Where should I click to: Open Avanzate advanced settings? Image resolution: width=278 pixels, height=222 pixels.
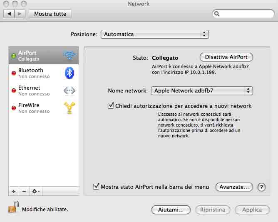coord(234,187)
